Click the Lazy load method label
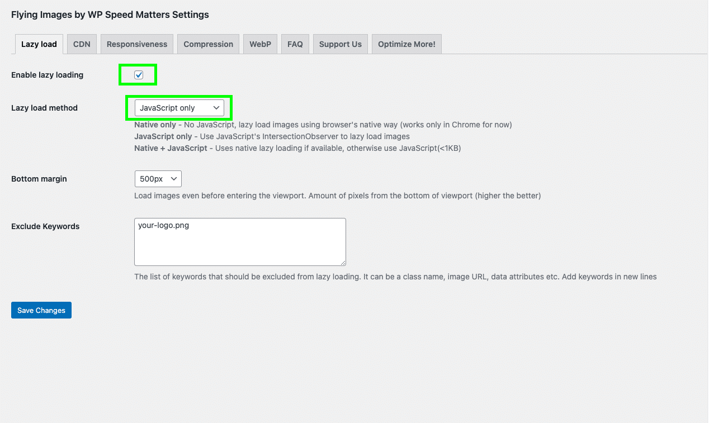Screen dimensions: 709x423 (x=44, y=108)
